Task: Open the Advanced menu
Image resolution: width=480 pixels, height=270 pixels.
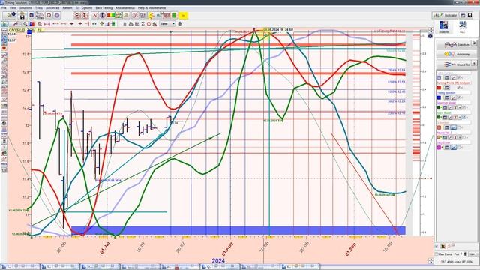Action: [x=52, y=8]
